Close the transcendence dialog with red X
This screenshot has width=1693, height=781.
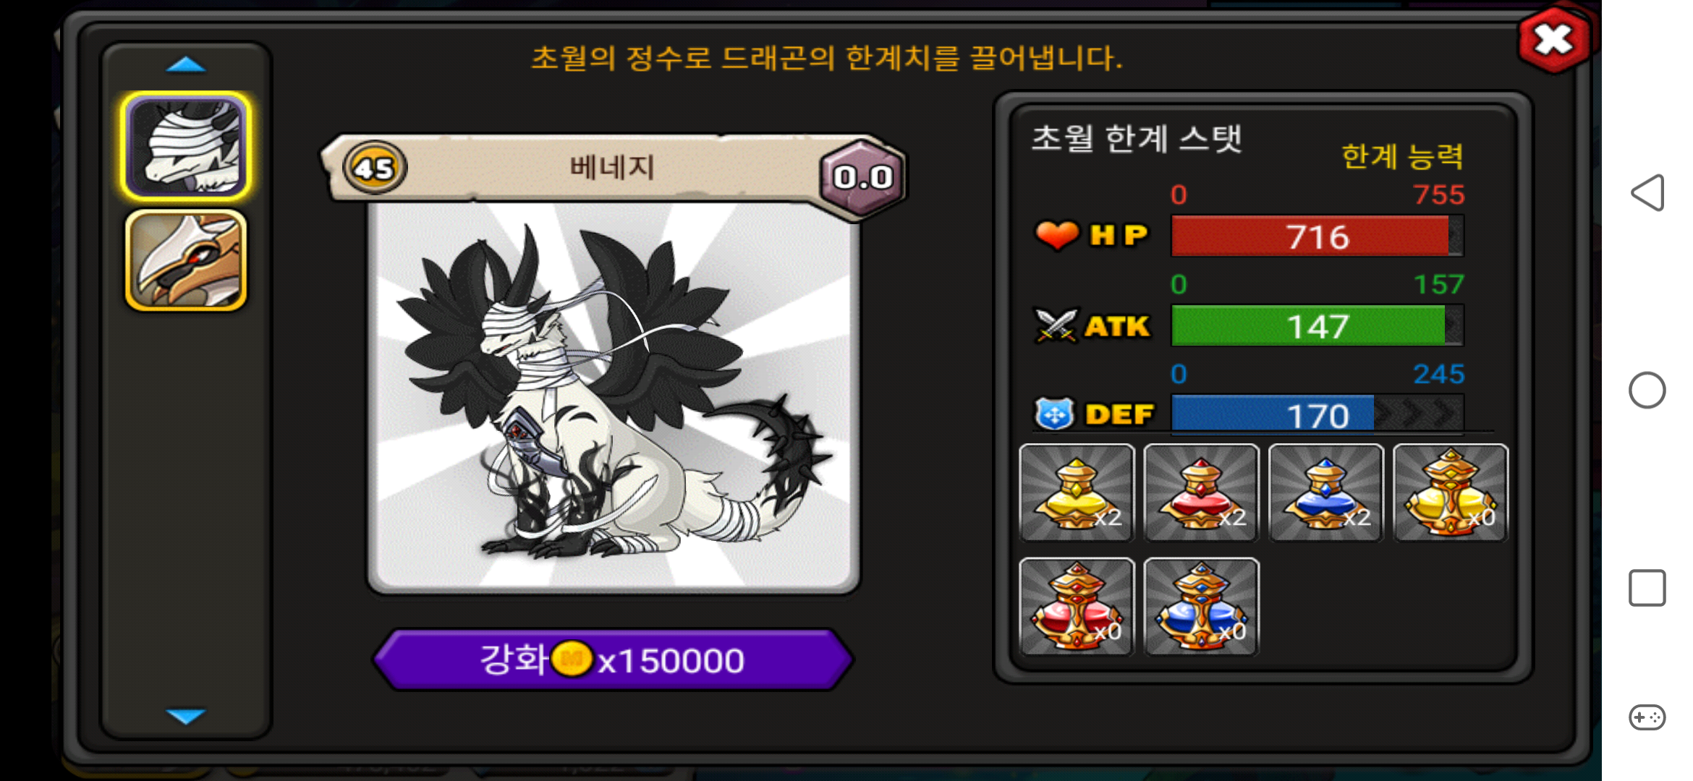point(1554,40)
